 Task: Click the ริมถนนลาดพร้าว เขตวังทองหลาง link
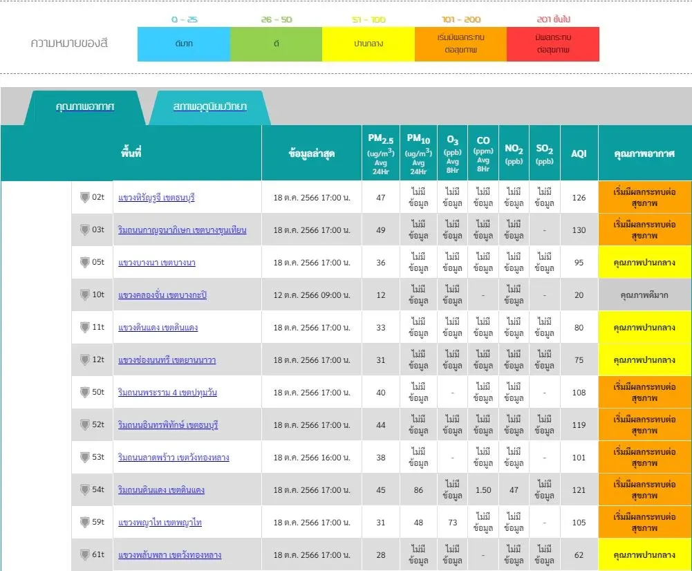(174, 457)
